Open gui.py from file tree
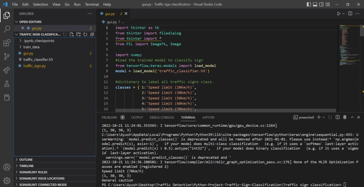 tap(55, 53)
